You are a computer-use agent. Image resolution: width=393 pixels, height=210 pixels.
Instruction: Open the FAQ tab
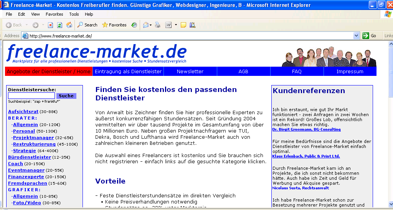tap(297, 71)
